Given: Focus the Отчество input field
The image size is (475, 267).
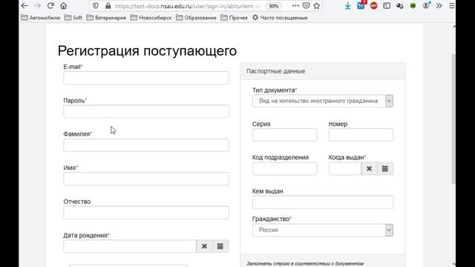Looking at the screenshot, I should [x=146, y=213].
